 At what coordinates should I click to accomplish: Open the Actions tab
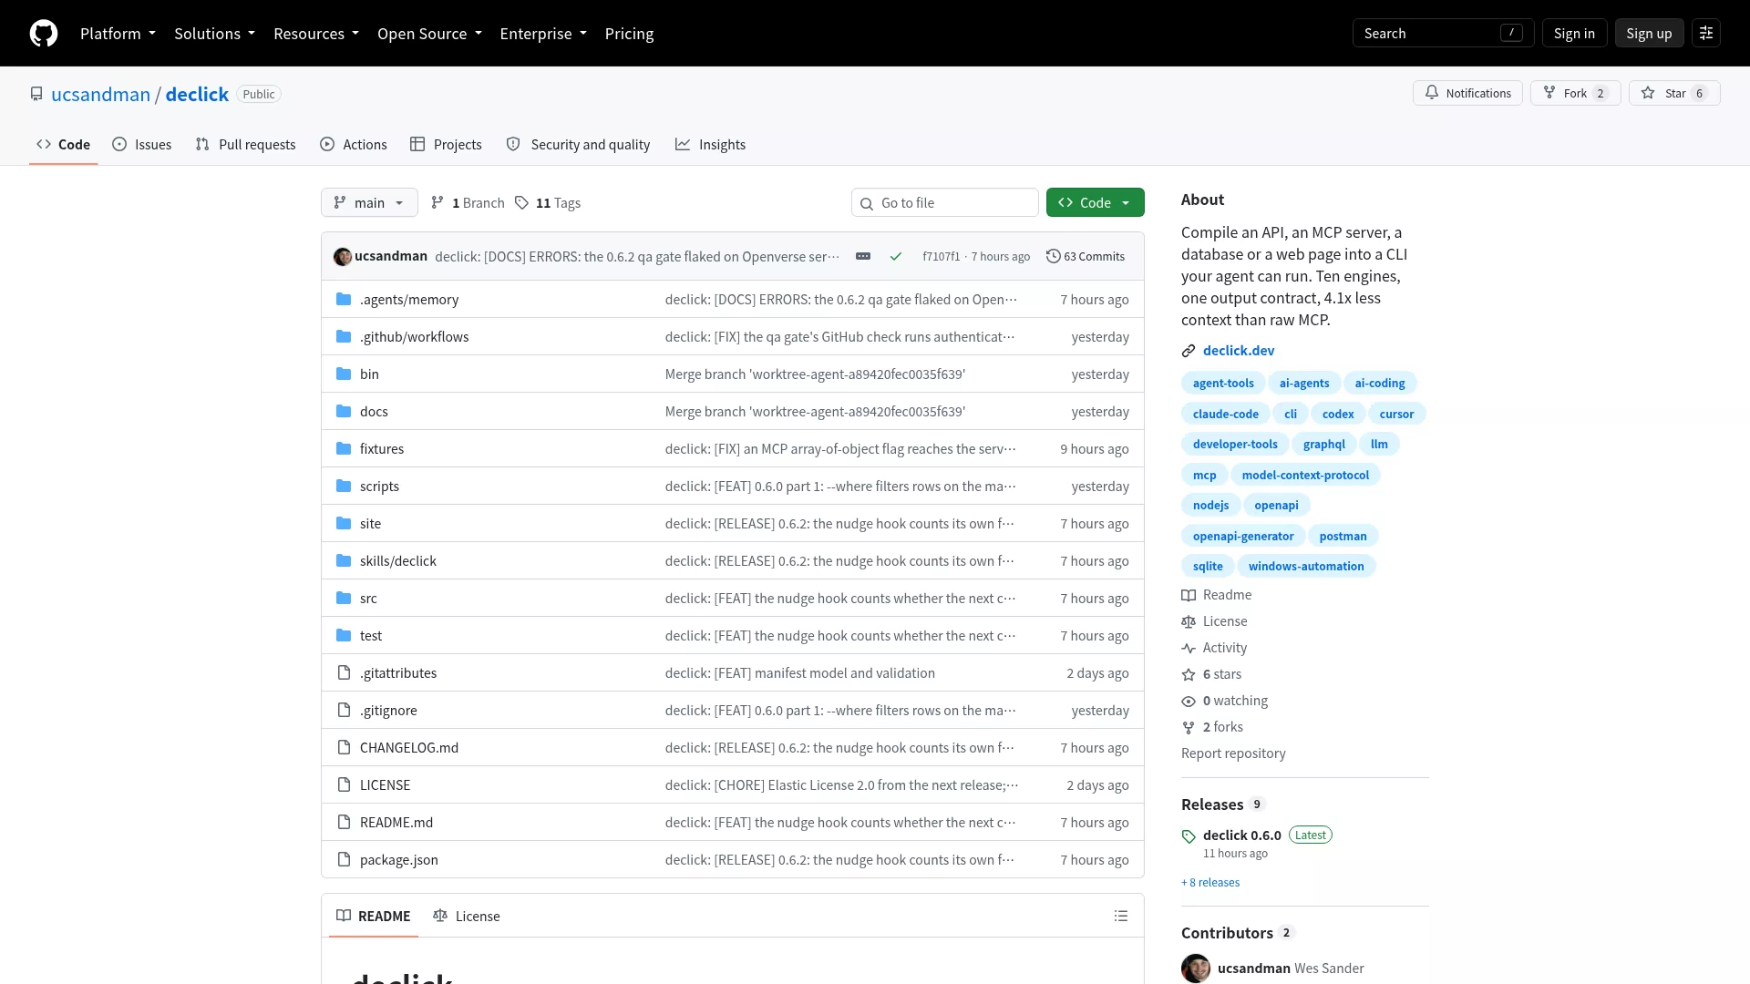(354, 145)
